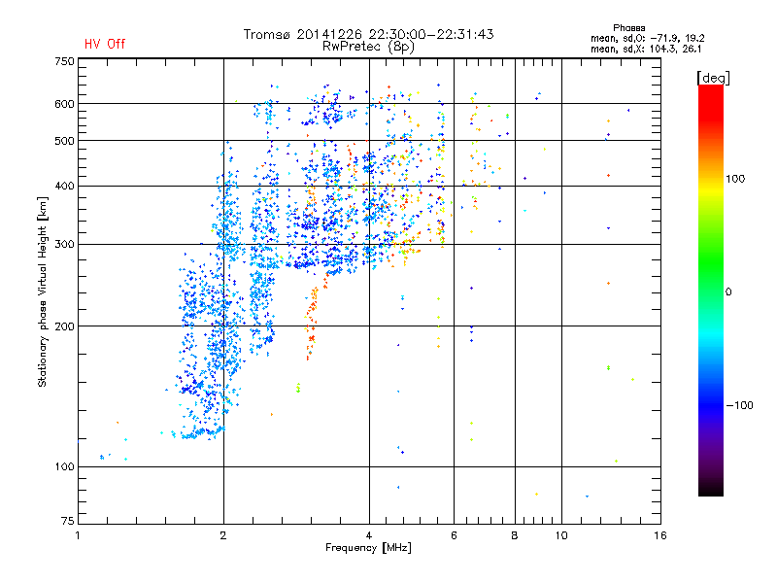Image resolution: width=777 pixels, height=583 pixels.
Task: Click the green points near 3 MHz at 140 km
Action: (298, 387)
